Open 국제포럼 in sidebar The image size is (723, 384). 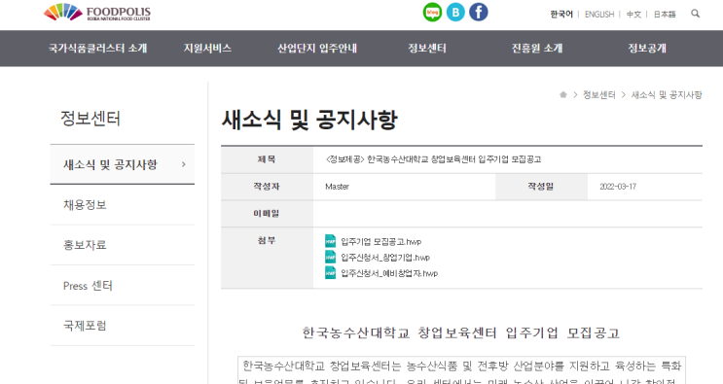point(85,326)
